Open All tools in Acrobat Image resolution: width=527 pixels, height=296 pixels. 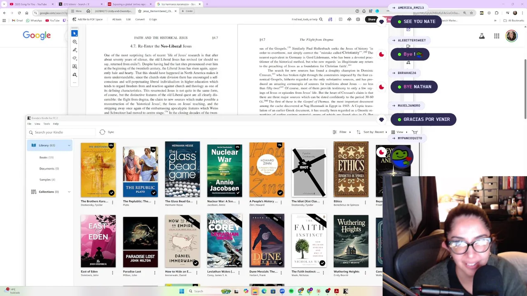[117, 19]
